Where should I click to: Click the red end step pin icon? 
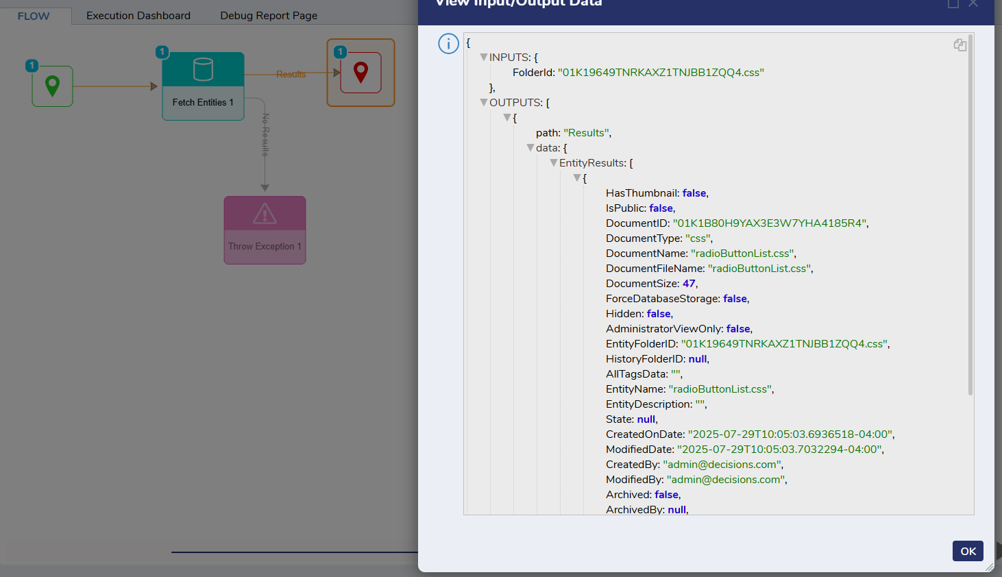point(361,72)
